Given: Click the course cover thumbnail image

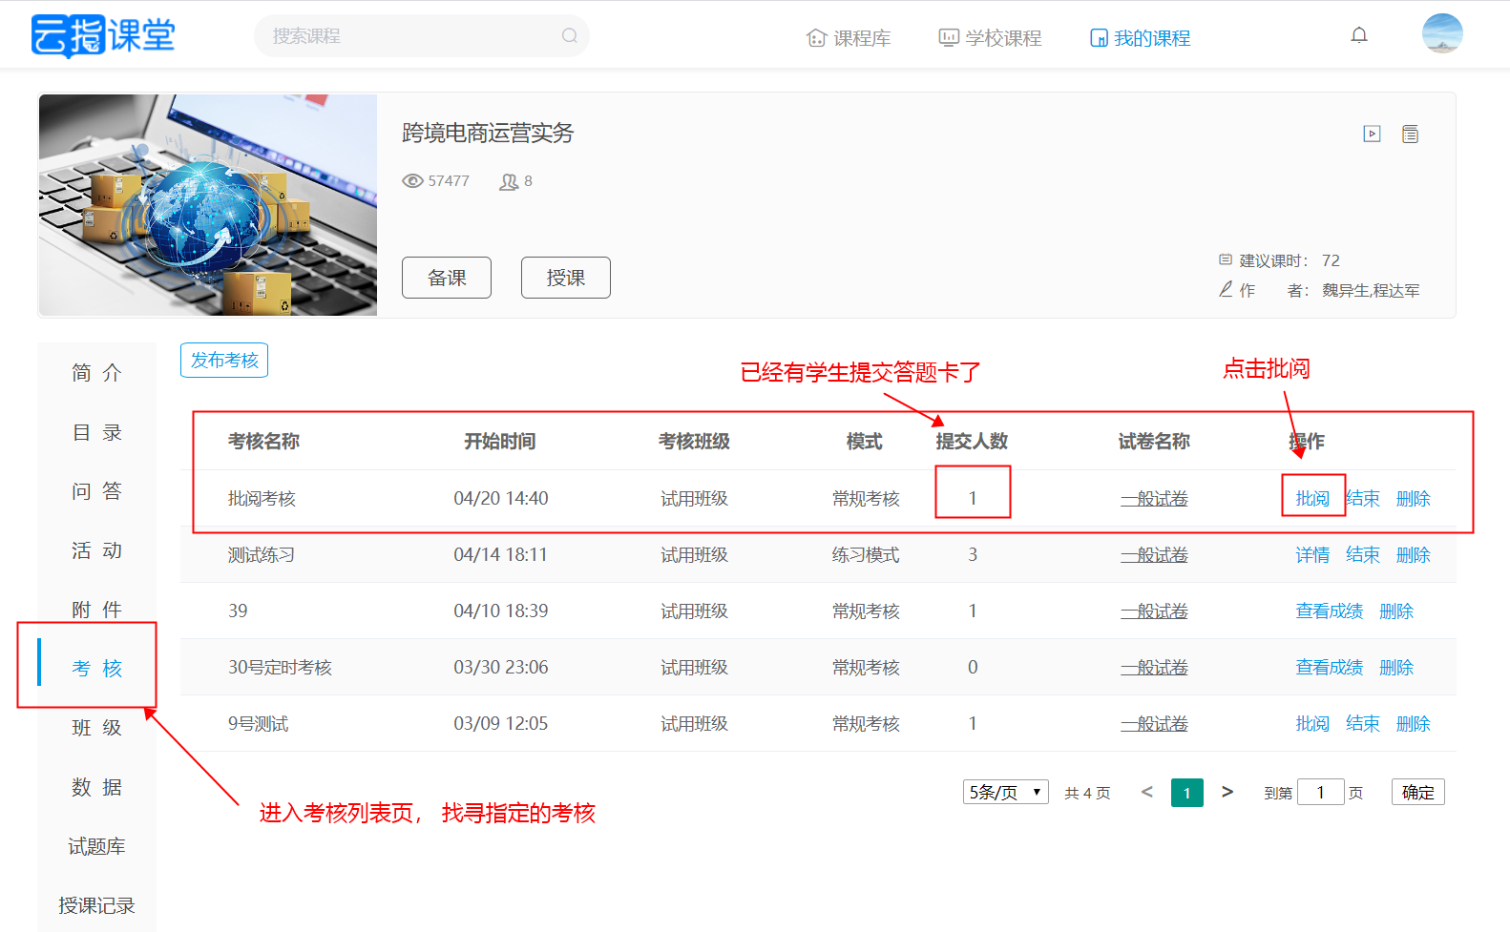Looking at the screenshot, I should tap(208, 204).
